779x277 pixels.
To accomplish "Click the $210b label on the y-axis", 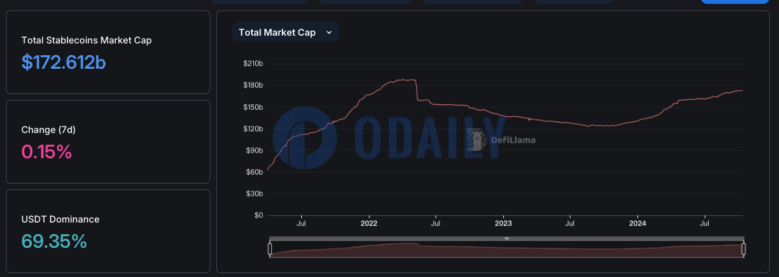I will (253, 64).
